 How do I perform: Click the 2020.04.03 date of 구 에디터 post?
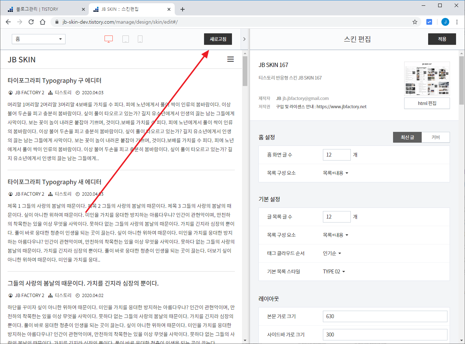point(93,92)
